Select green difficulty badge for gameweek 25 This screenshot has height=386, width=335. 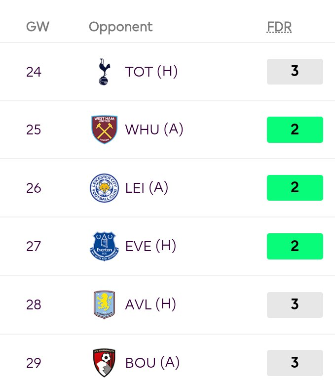(295, 129)
